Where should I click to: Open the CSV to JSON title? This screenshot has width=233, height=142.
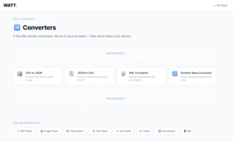click(x=34, y=73)
